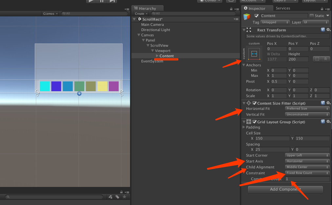
Task: Toggle the Static checkbox in the Inspector
Action: 311,15
